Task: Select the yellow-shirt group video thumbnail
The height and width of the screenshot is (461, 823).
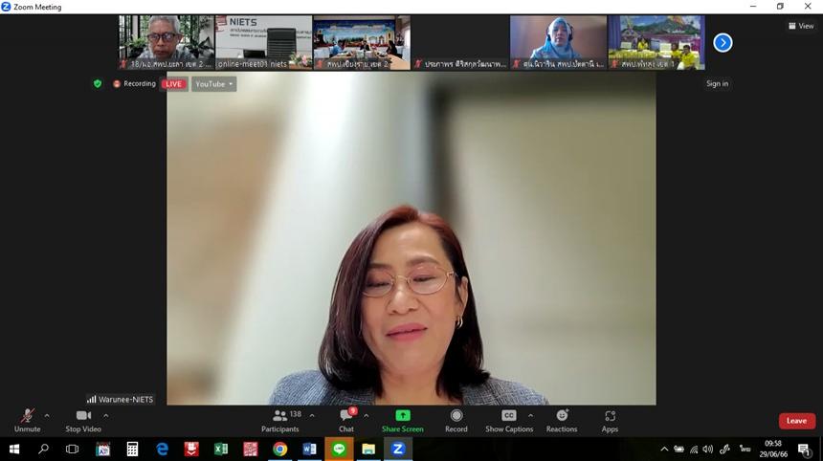Action: pyautogui.click(x=656, y=42)
